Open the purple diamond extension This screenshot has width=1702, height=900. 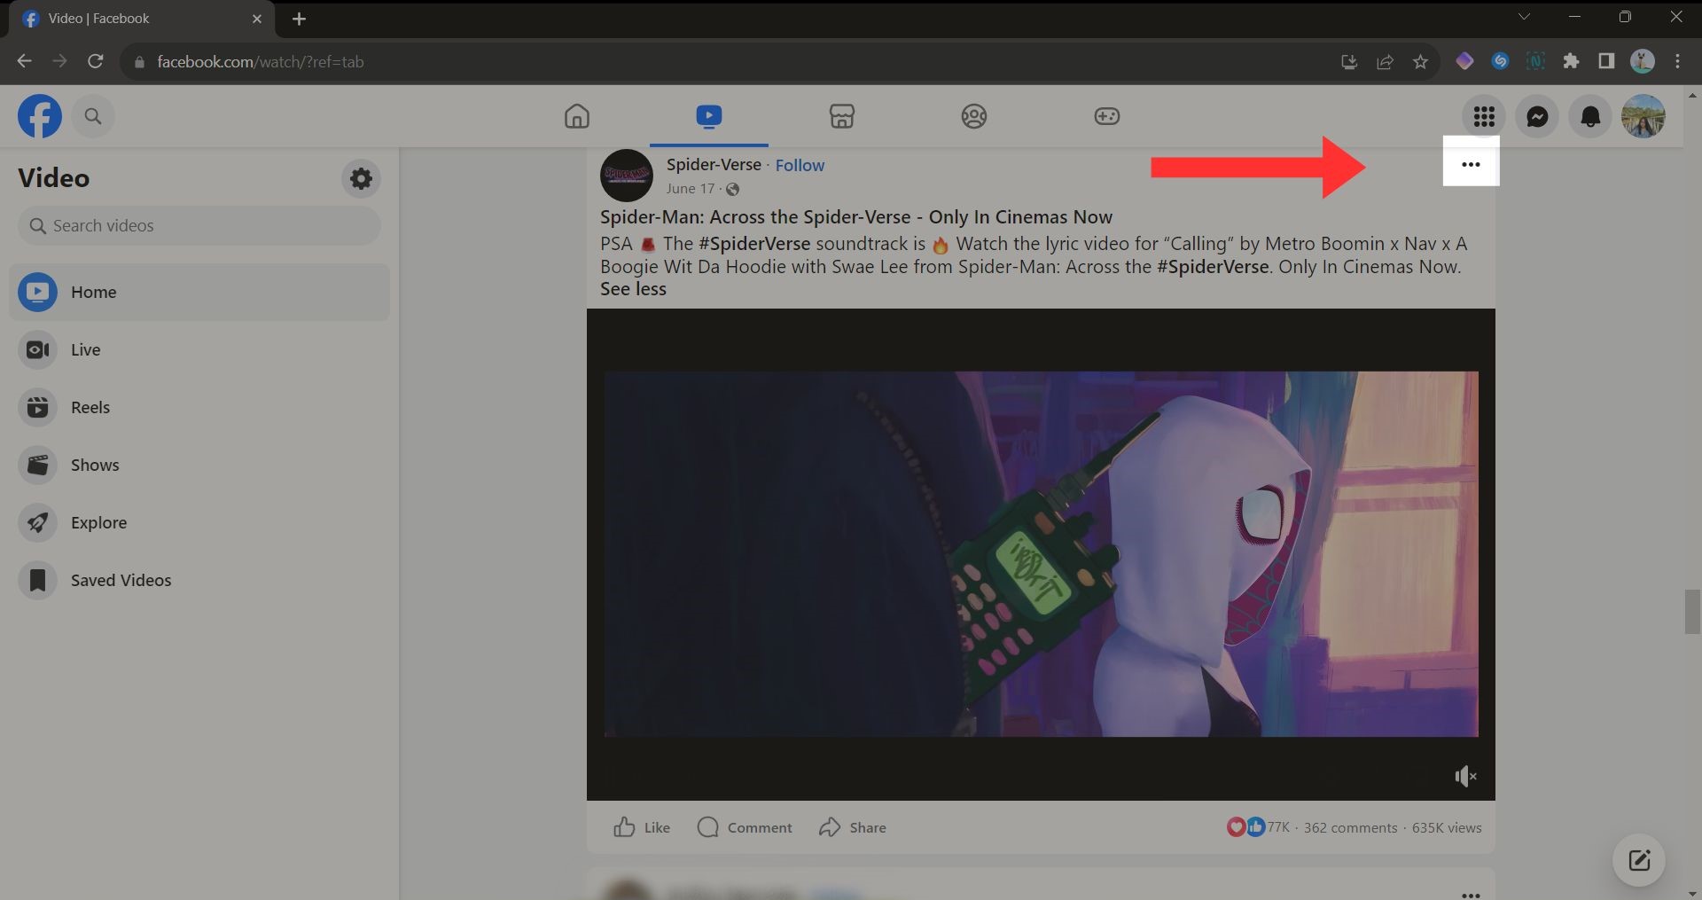(1464, 61)
